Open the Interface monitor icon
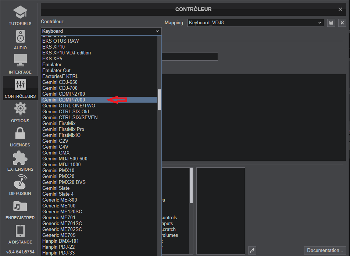350x256 pixels. point(20,60)
